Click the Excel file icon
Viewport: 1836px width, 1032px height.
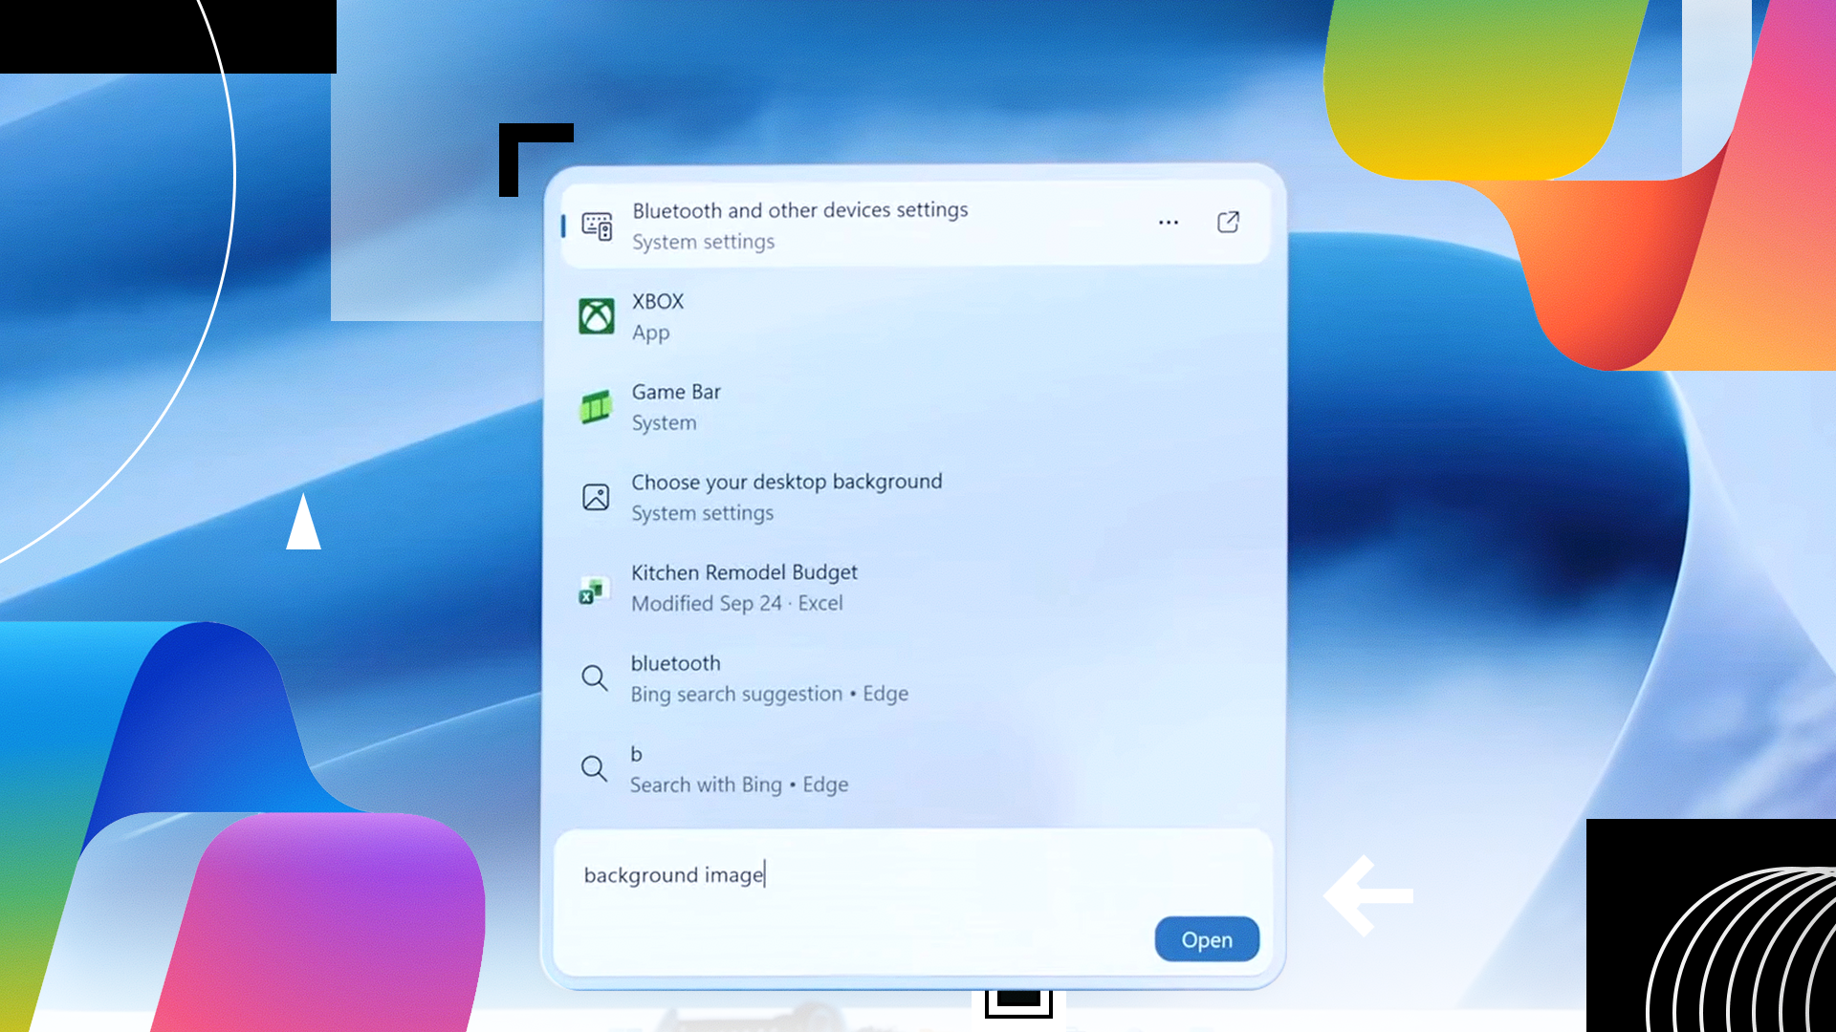tap(594, 590)
